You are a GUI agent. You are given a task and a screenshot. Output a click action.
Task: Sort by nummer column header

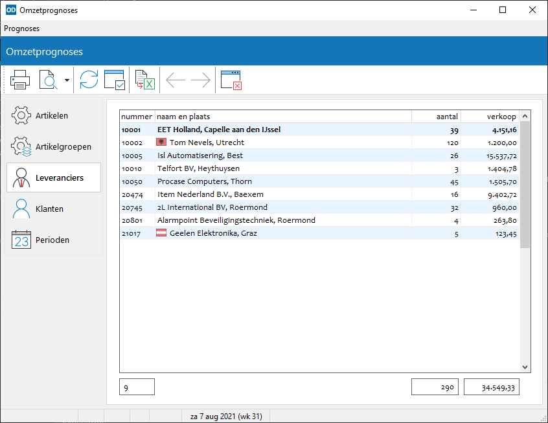[137, 117]
